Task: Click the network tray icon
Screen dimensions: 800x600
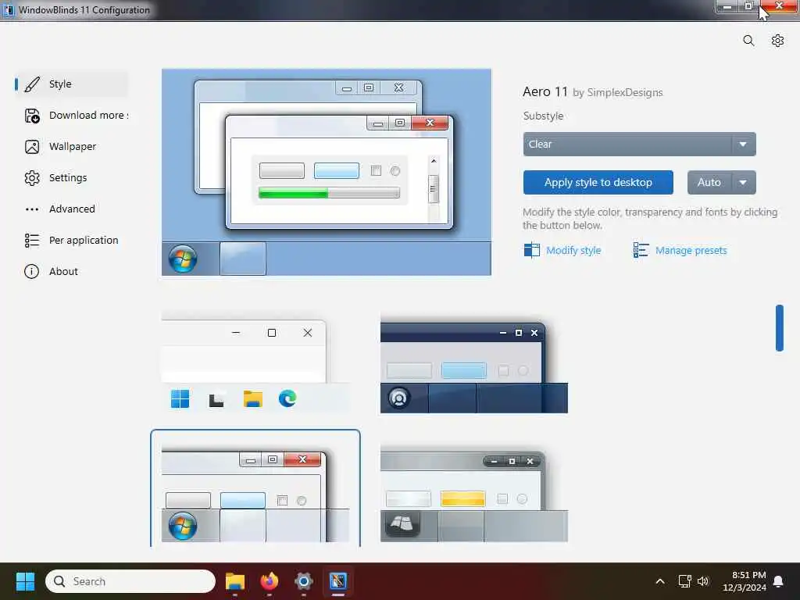Action: [684, 581]
